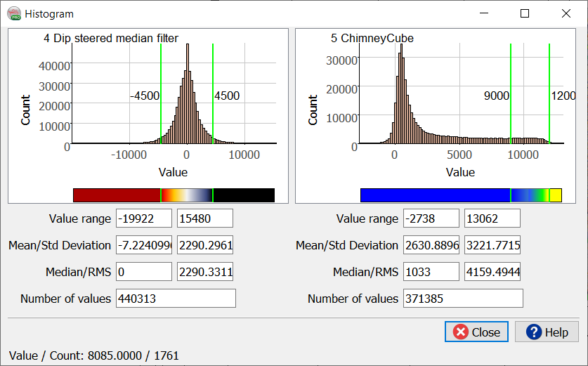The image size is (588, 366).
Task: Select the left Std Deviation field 2290.2961
Action: pyautogui.click(x=204, y=245)
